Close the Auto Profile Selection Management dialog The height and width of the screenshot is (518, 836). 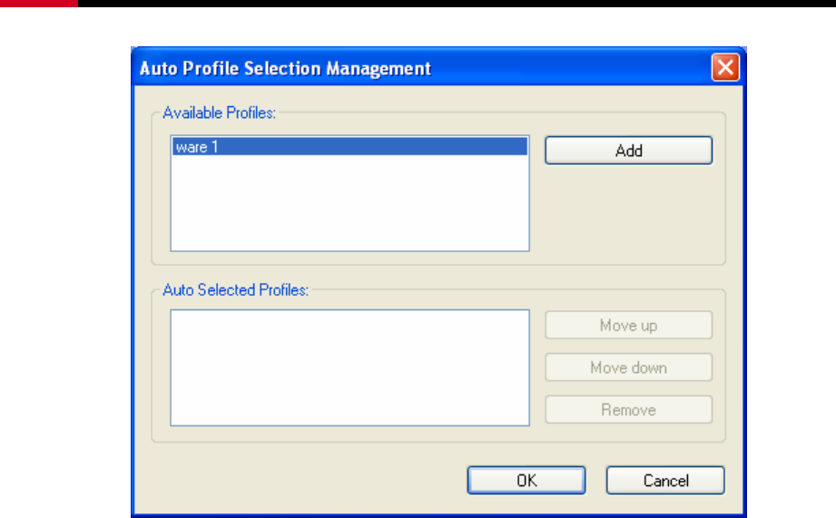[725, 67]
